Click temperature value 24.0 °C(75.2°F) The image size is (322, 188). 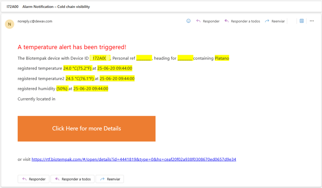click(x=77, y=68)
